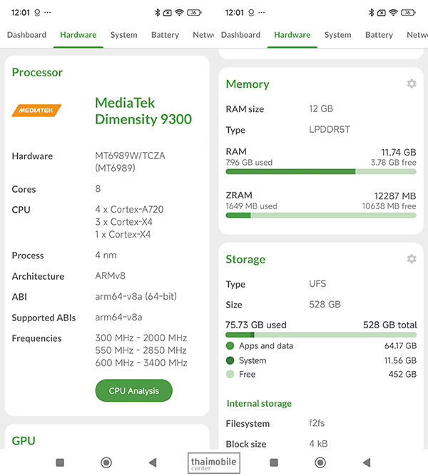Tap 452 GB free value
Image resolution: width=428 pixels, height=476 pixels.
point(402,374)
